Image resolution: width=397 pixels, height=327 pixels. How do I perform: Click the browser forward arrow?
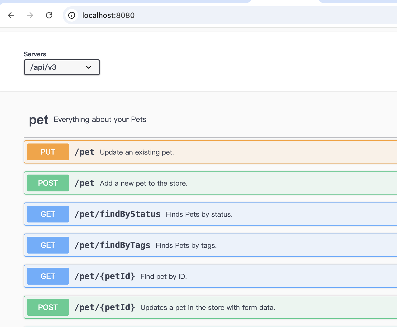[30, 15]
